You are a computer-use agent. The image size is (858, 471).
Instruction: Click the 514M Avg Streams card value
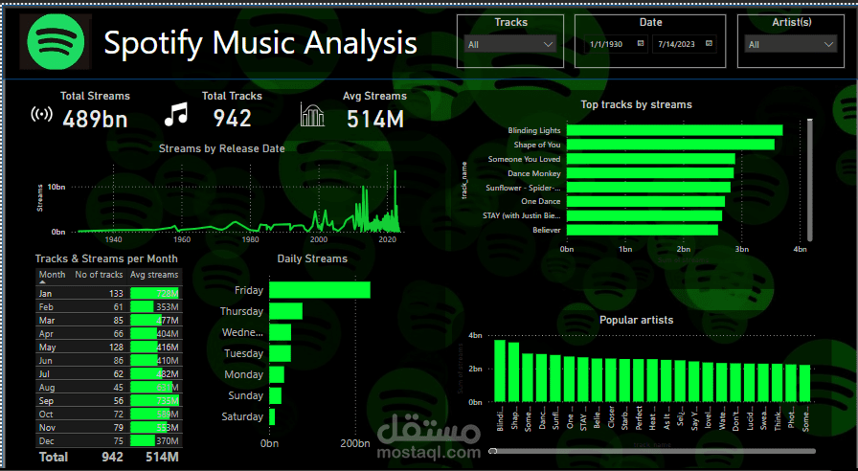374,118
